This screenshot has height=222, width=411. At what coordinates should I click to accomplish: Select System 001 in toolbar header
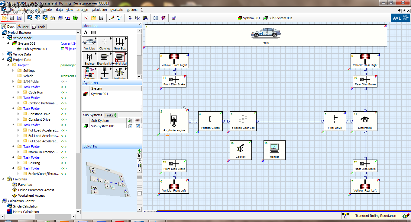point(249,18)
